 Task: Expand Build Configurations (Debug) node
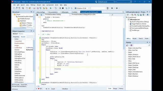[x=129, y=22]
